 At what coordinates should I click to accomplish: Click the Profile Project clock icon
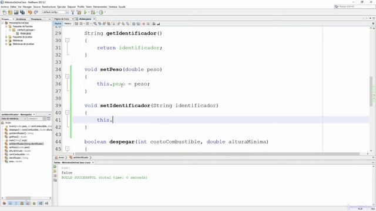101,12
